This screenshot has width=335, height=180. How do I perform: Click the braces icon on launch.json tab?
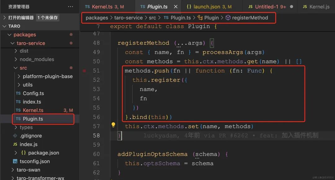189,7
